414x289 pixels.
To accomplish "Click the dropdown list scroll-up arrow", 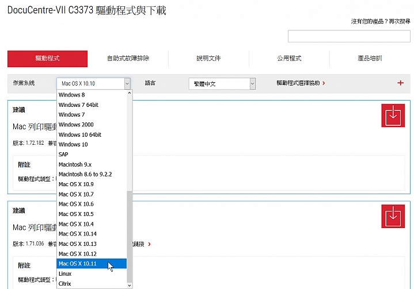I will [130, 93].
